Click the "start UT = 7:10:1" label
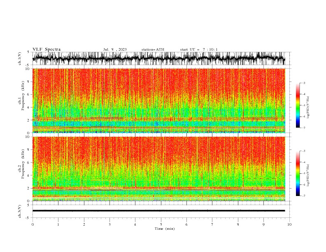 click(x=199, y=49)
